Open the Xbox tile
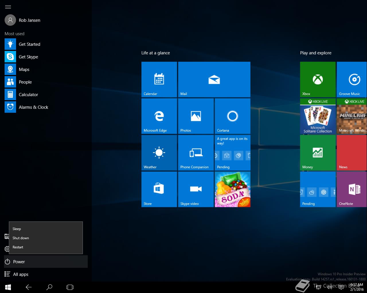 318,80
